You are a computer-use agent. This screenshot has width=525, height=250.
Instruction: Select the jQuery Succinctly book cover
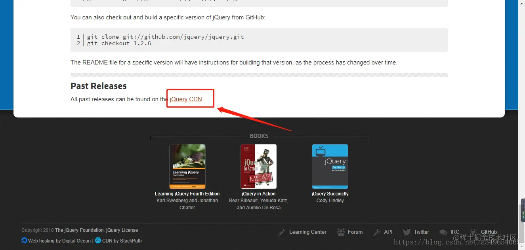(330, 167)
